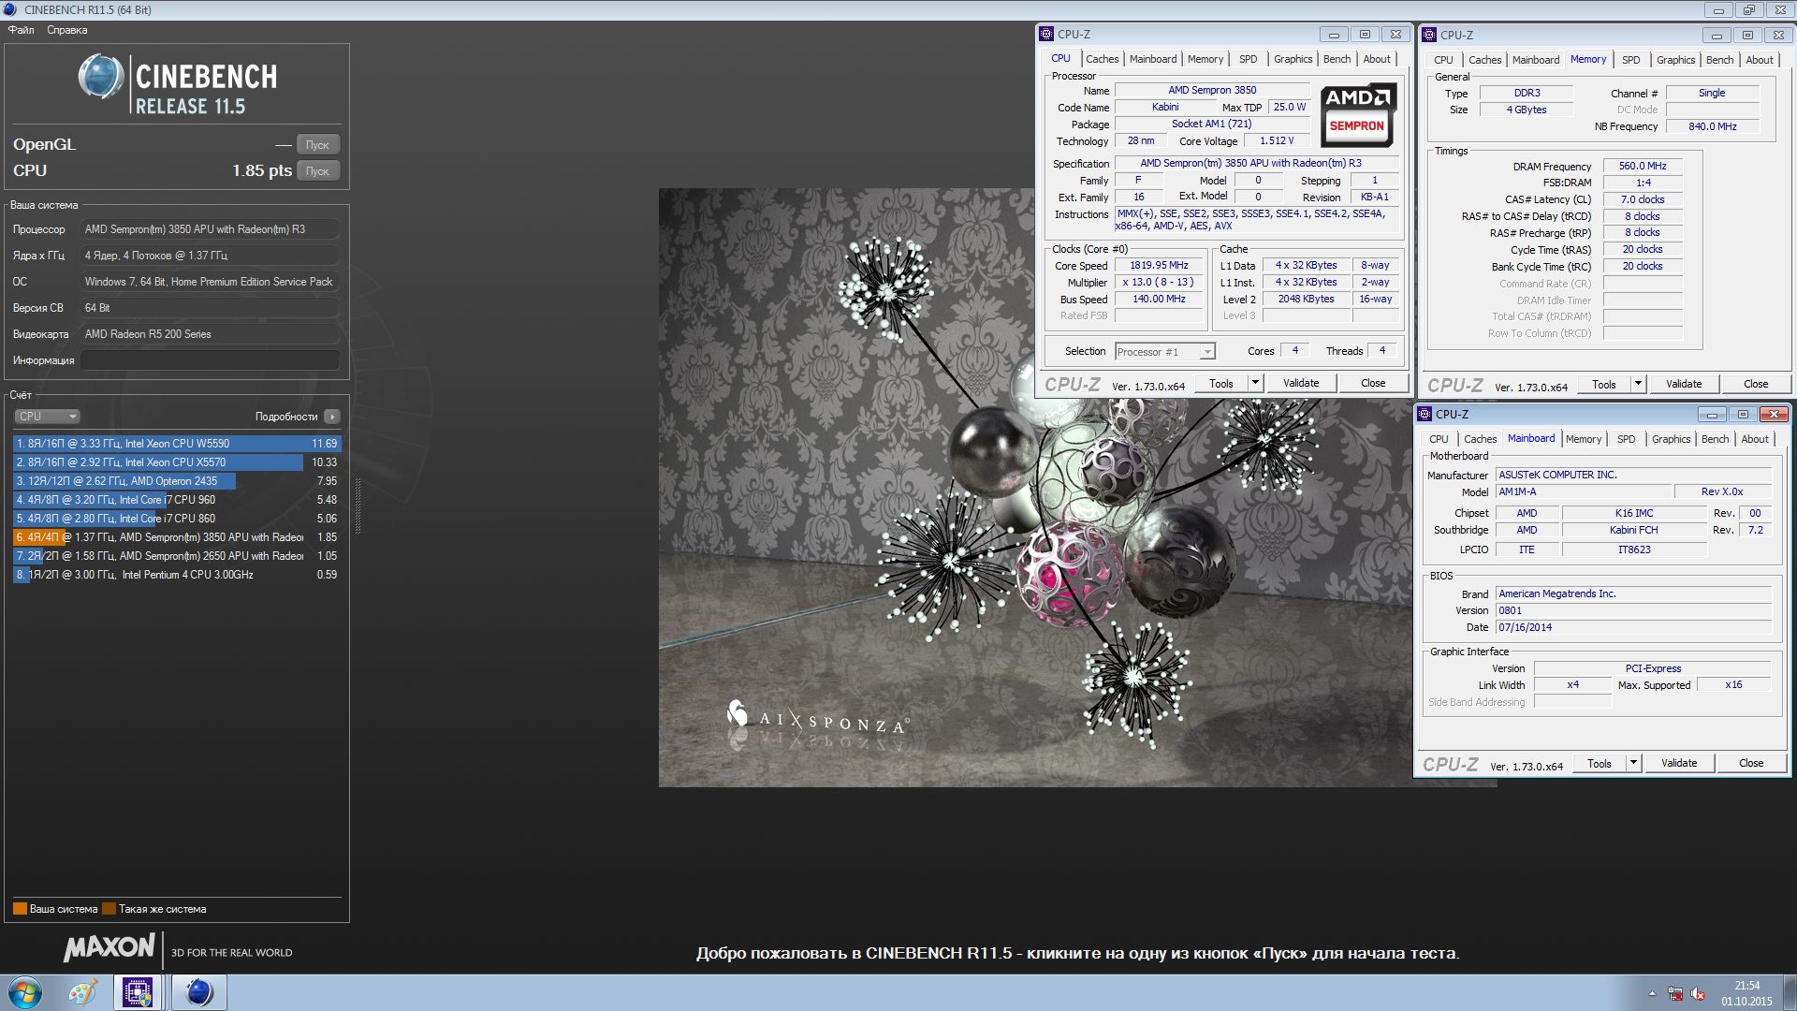
Task: Click the Show desktop strip in taskbar
Action: click(x=1790, y=992)
